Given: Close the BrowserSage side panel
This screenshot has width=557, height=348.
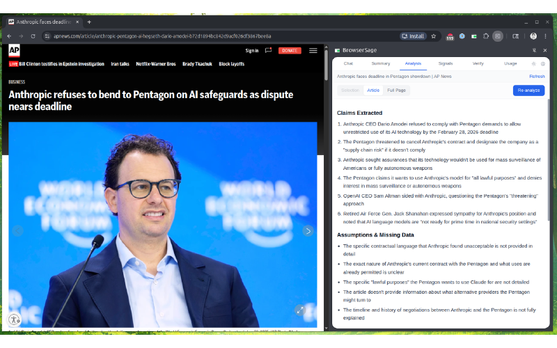Looking at the screenshot, I should point(545,50).
